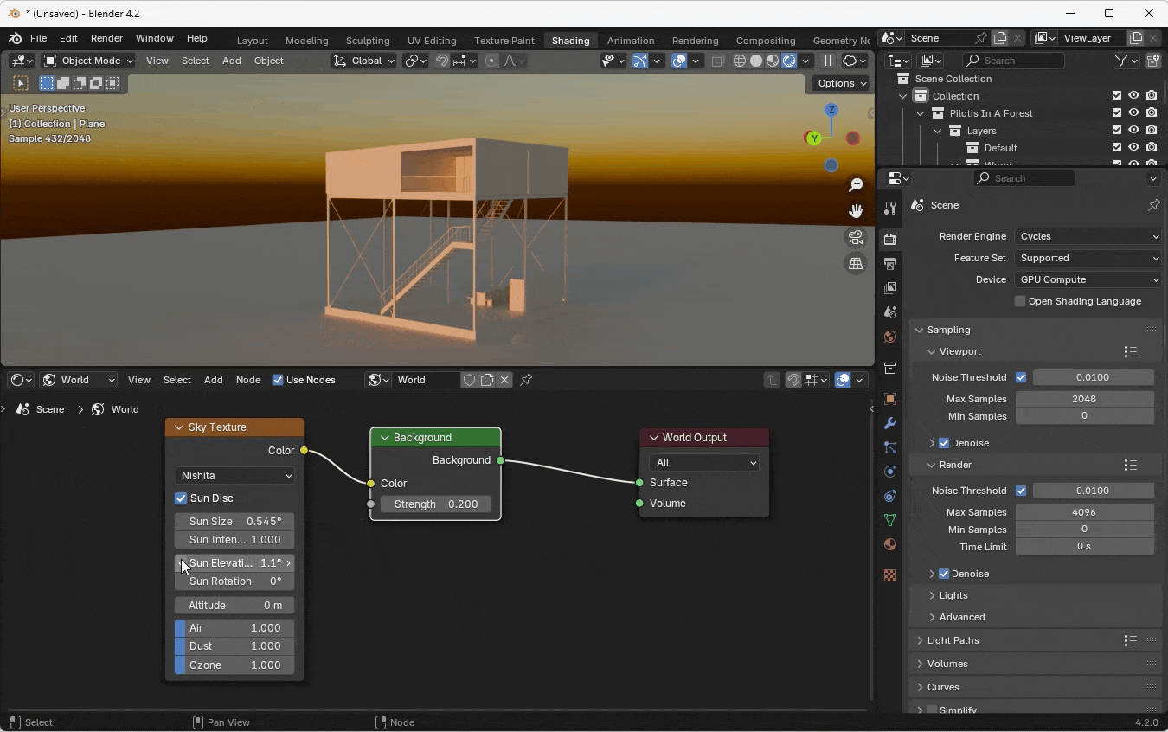This screenshot has width=1168, height=732.
Task: Click the zoom magnifier viewport navigation icon
Action: point(856,185)
